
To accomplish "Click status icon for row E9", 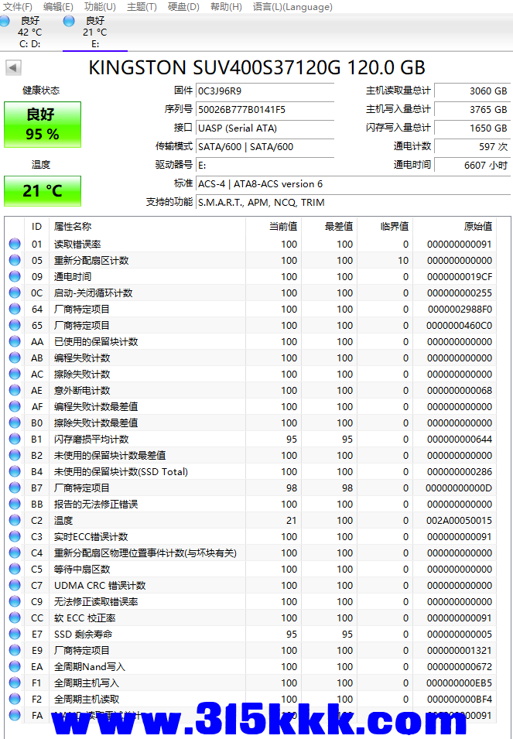I will [x=15, y=650].
